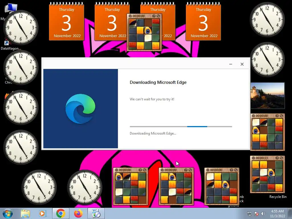The height and width of the screenshot is (219, 292).
Task: Shuffle icon on puzzle with eye in first tile
Action: point(145,170)
